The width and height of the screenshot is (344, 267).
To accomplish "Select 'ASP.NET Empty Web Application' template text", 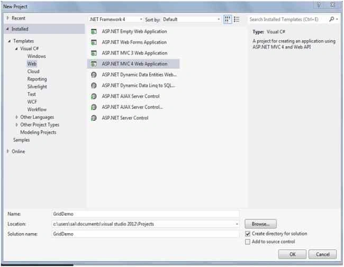I will (x=134, y=32).
